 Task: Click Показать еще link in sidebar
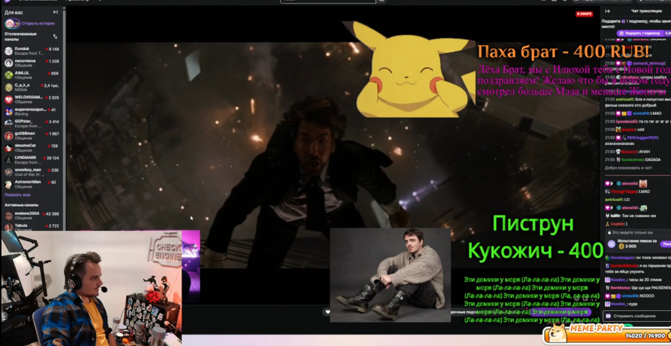[18, 195]
